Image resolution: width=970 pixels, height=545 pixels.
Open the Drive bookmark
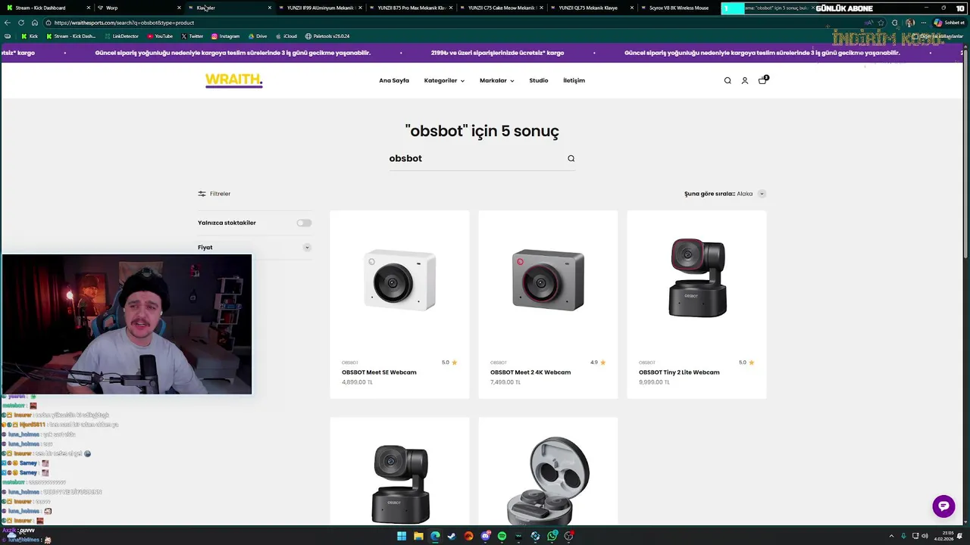point(258,36)
